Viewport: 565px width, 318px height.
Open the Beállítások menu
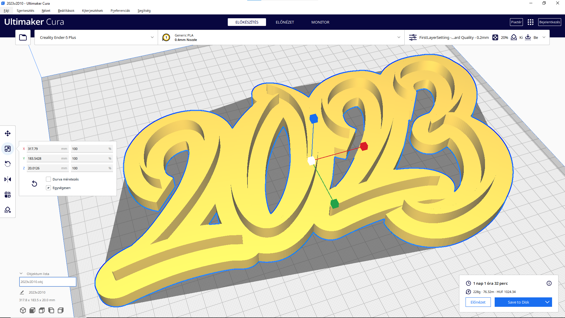(66, 11)
